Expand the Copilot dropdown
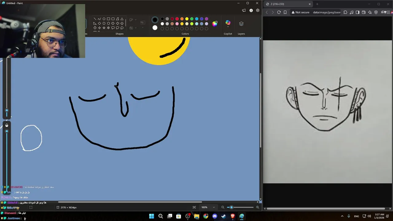393x221 pixels. [x=228, y=27]
